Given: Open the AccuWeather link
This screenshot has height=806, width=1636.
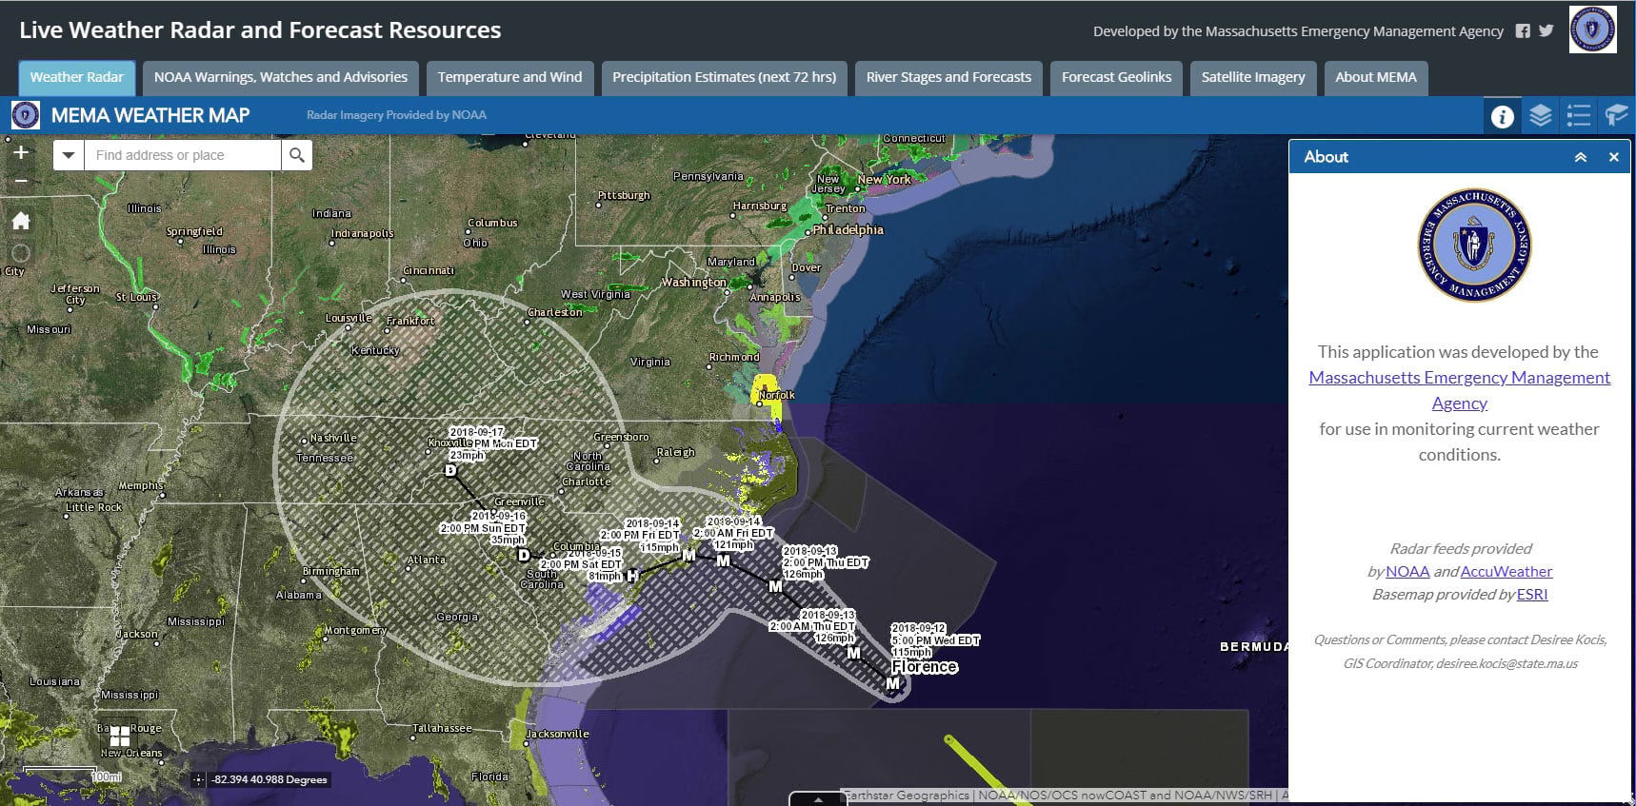Looking at the screenshot, I should click(x=1506, y=572).
